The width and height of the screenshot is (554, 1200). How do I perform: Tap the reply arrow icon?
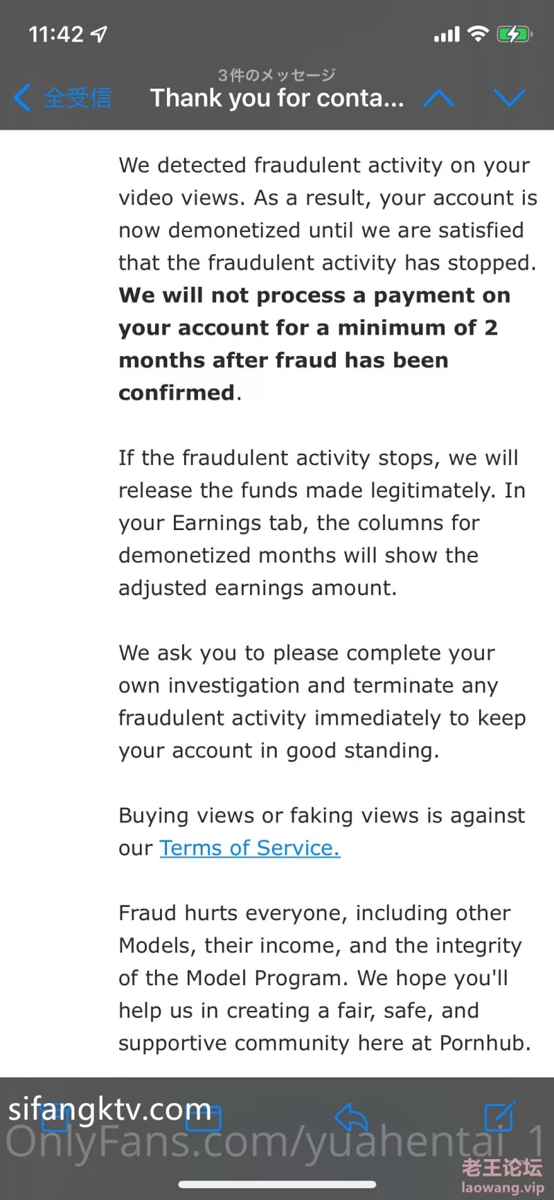(x=351, y=1117)
